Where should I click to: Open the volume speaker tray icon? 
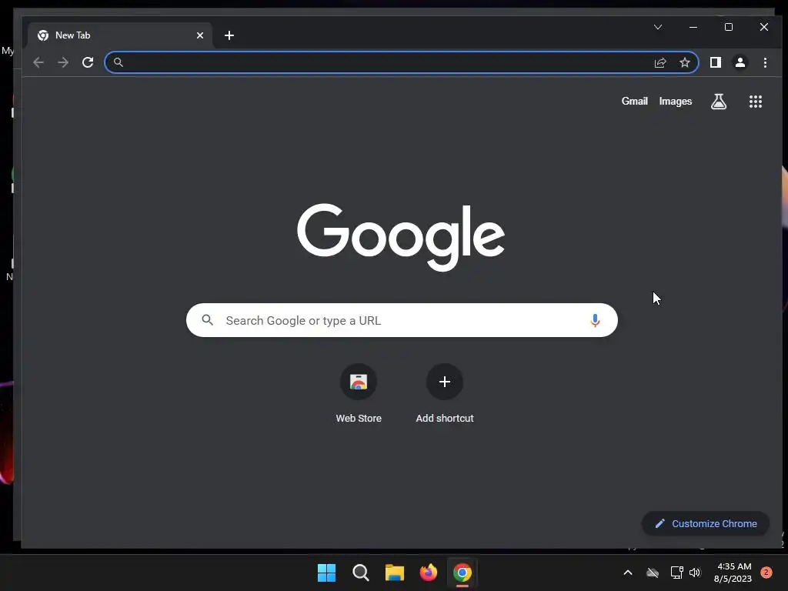pyautogui.click(x=695, y=573)
